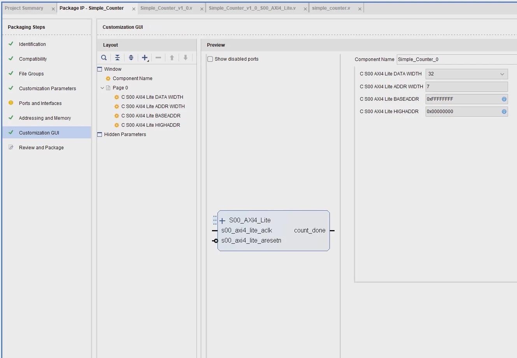Close the Simple_Counter_v1_0.v tab

pos(202,9)
